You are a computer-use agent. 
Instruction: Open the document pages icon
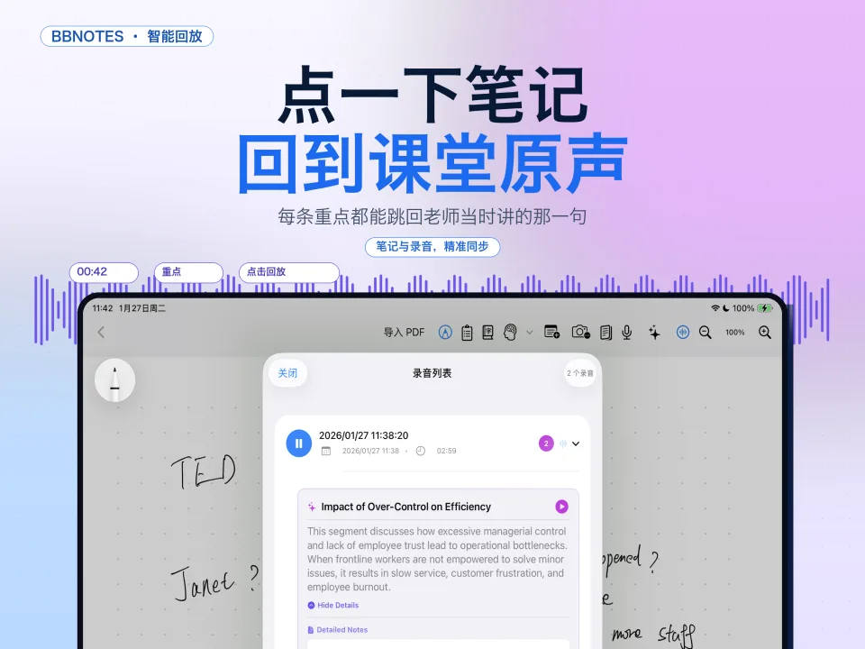tap(605, 333)
